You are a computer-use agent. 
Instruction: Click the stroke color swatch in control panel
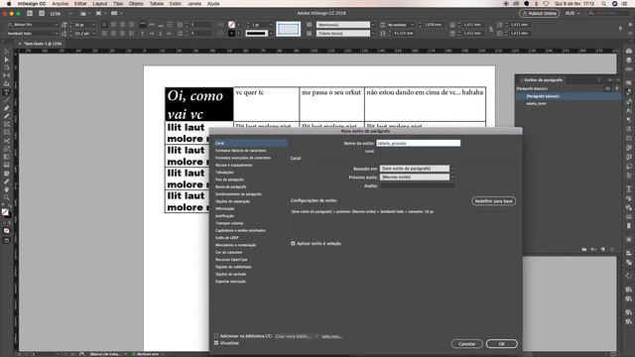[x=231, y=34]
